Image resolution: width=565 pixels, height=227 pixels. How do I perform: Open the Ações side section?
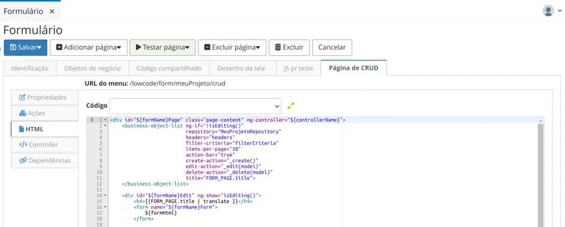[44, 113]
